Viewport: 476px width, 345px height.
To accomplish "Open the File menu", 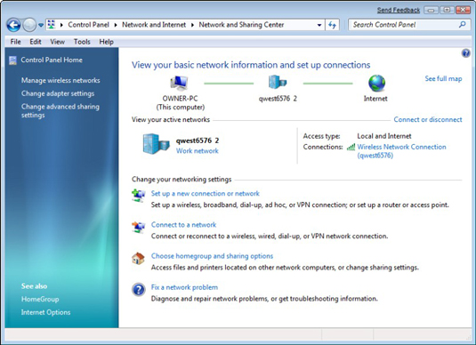I will [15, 42].
